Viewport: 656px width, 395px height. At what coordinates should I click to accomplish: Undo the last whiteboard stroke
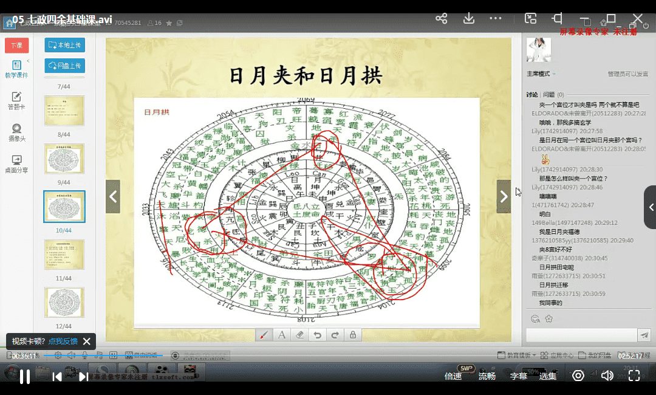pos(316,335)
